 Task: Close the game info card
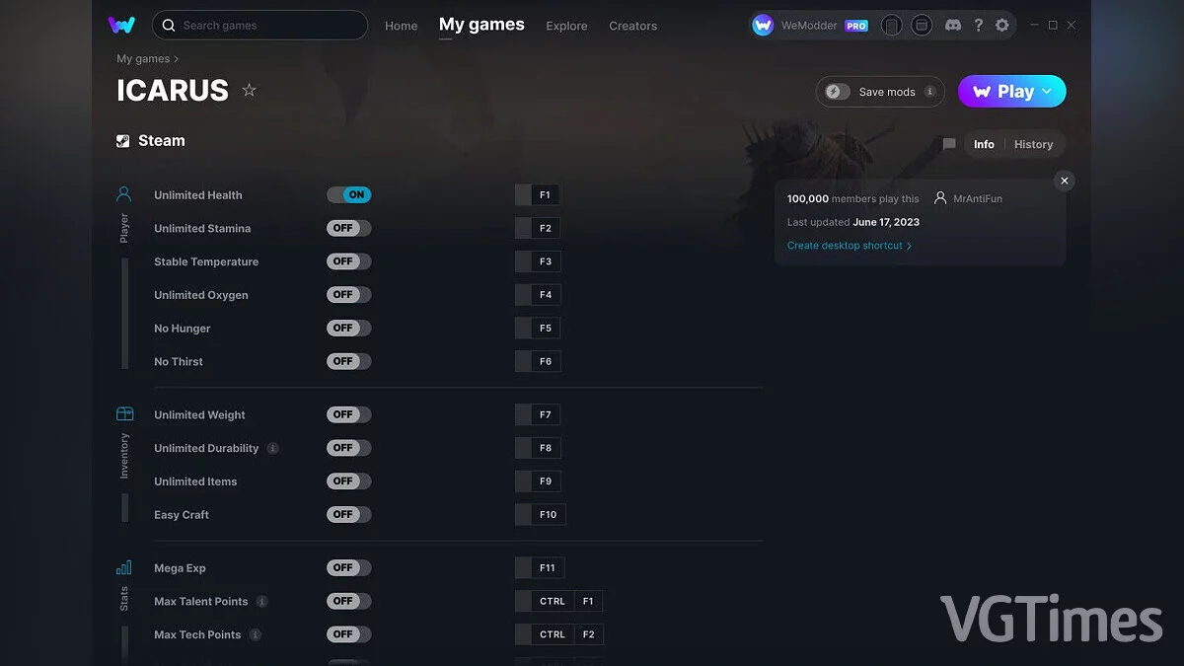1064,181
